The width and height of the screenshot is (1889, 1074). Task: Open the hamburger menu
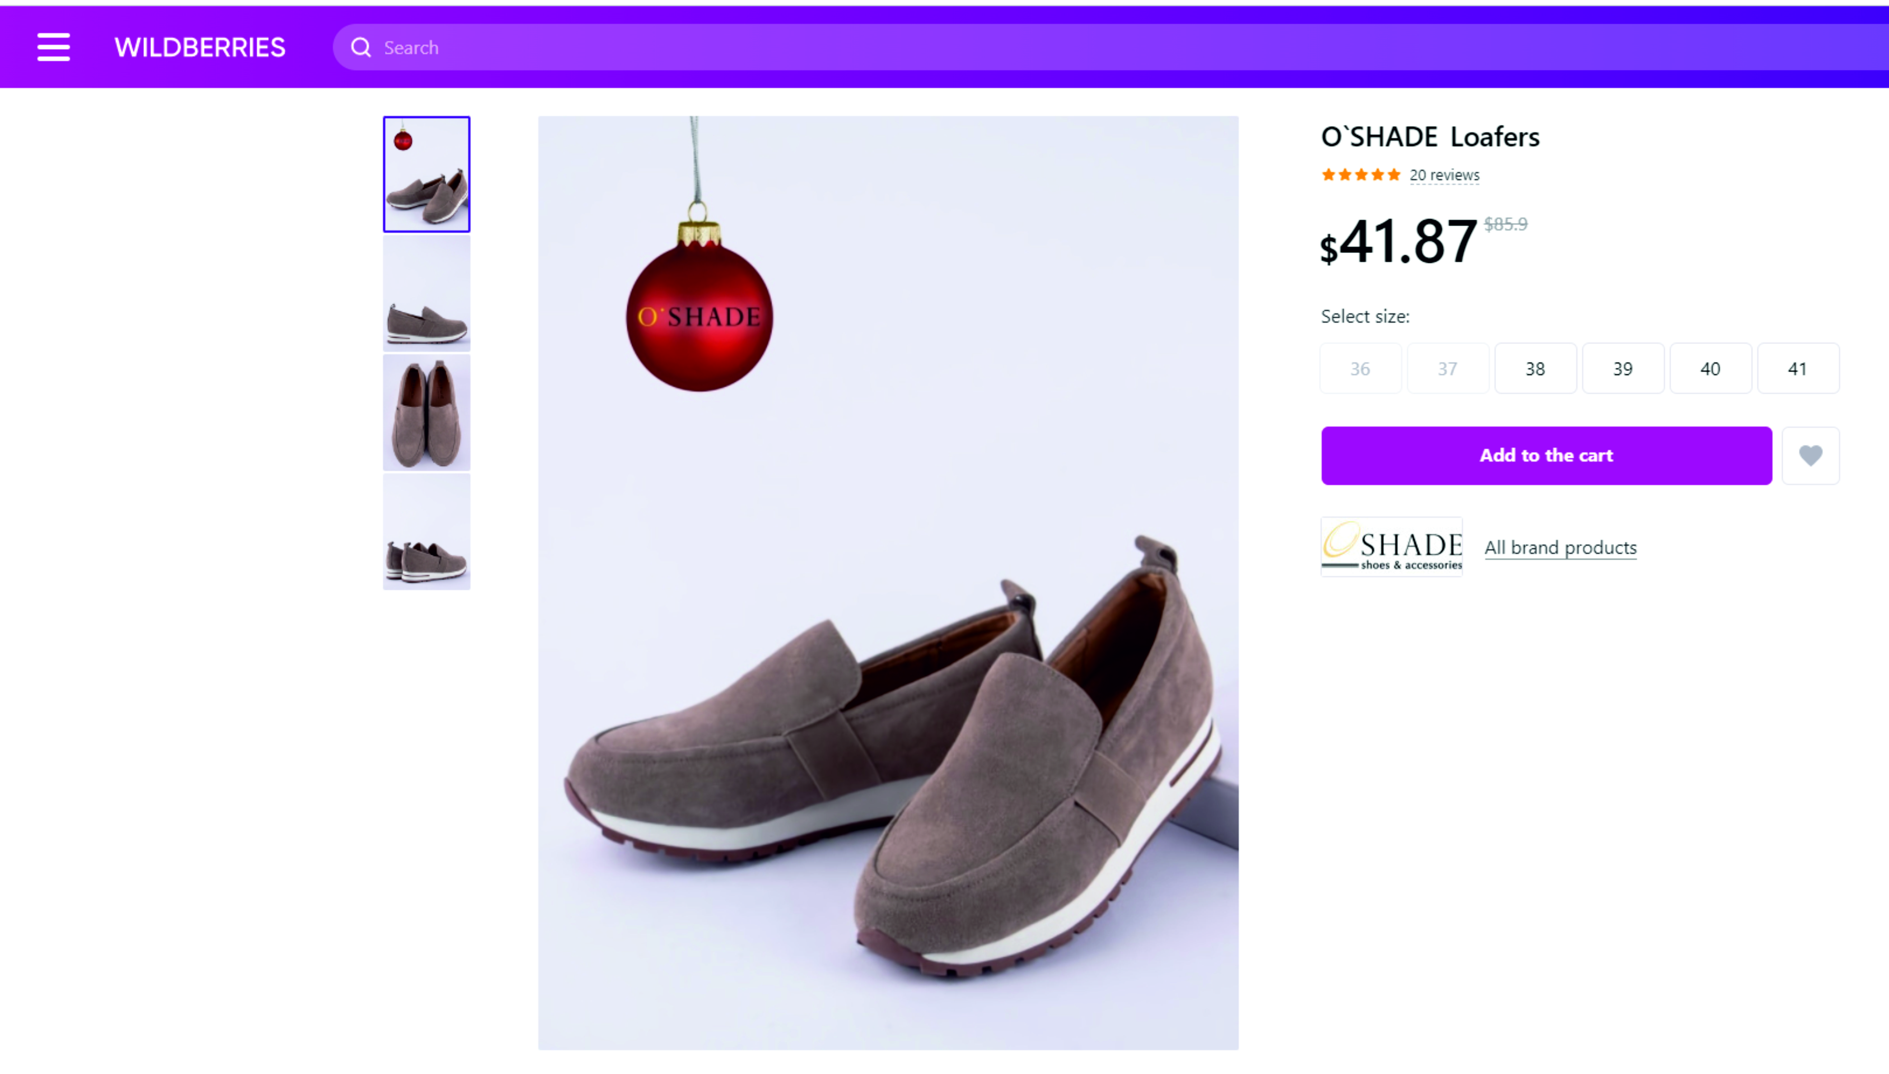pyautogui.click(x=53, y=47)
